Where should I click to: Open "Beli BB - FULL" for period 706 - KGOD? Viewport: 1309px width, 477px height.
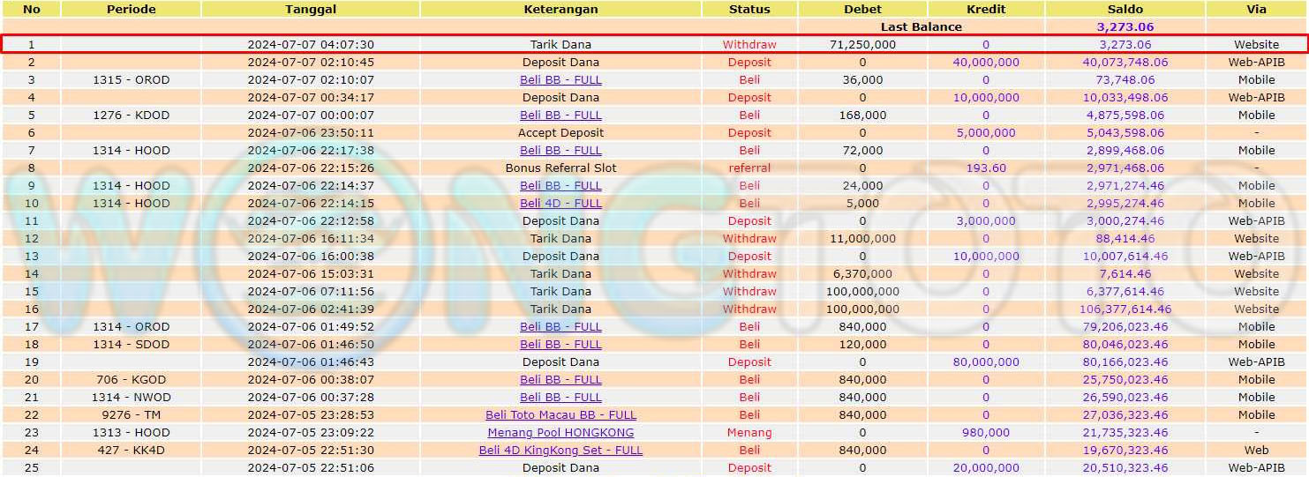[x=560, y=380]
